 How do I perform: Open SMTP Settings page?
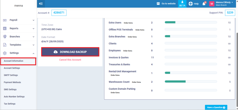[x=11, y=75]
